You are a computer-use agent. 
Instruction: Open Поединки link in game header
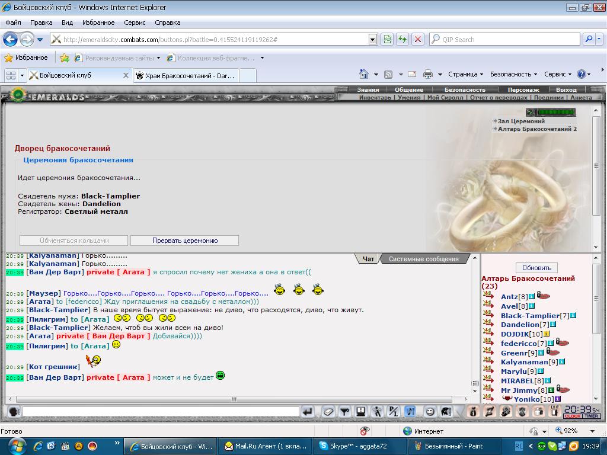pos(548,98)
